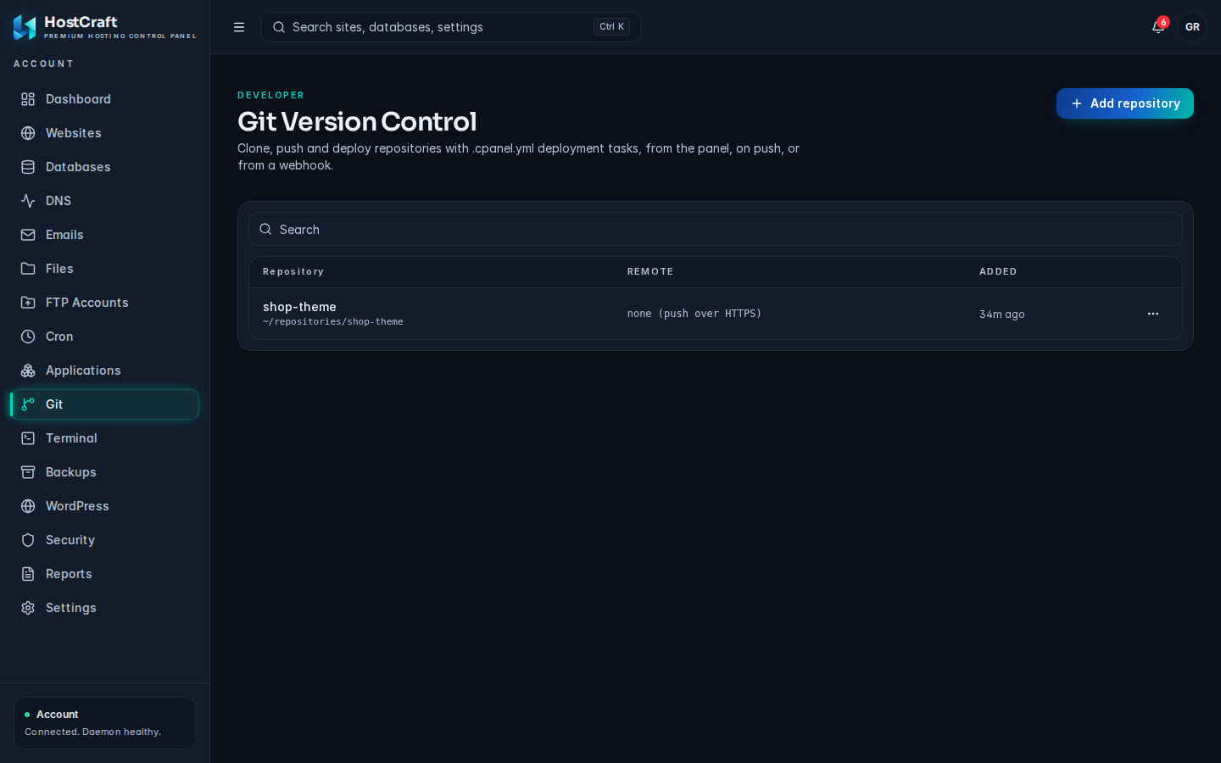
Task: Click the 'none (push over HTTPS)' remote cell
Action: 694,314
